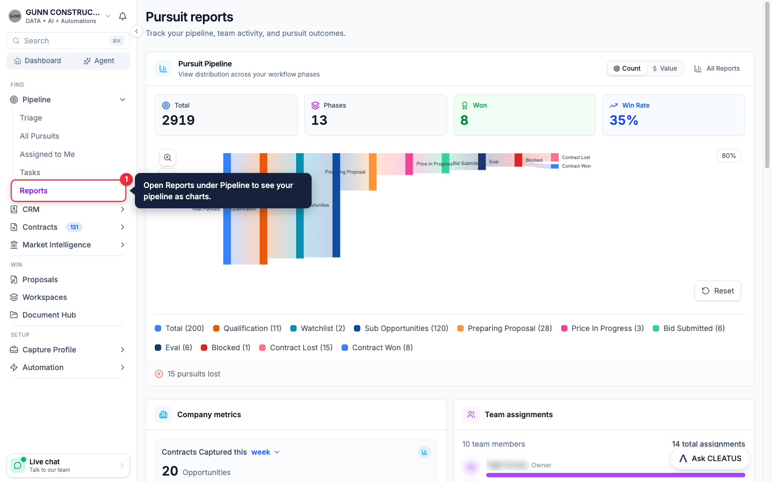Expand the Contracts section chevron
This screenshot has width=771, height=482.
[x=123, y=227]
